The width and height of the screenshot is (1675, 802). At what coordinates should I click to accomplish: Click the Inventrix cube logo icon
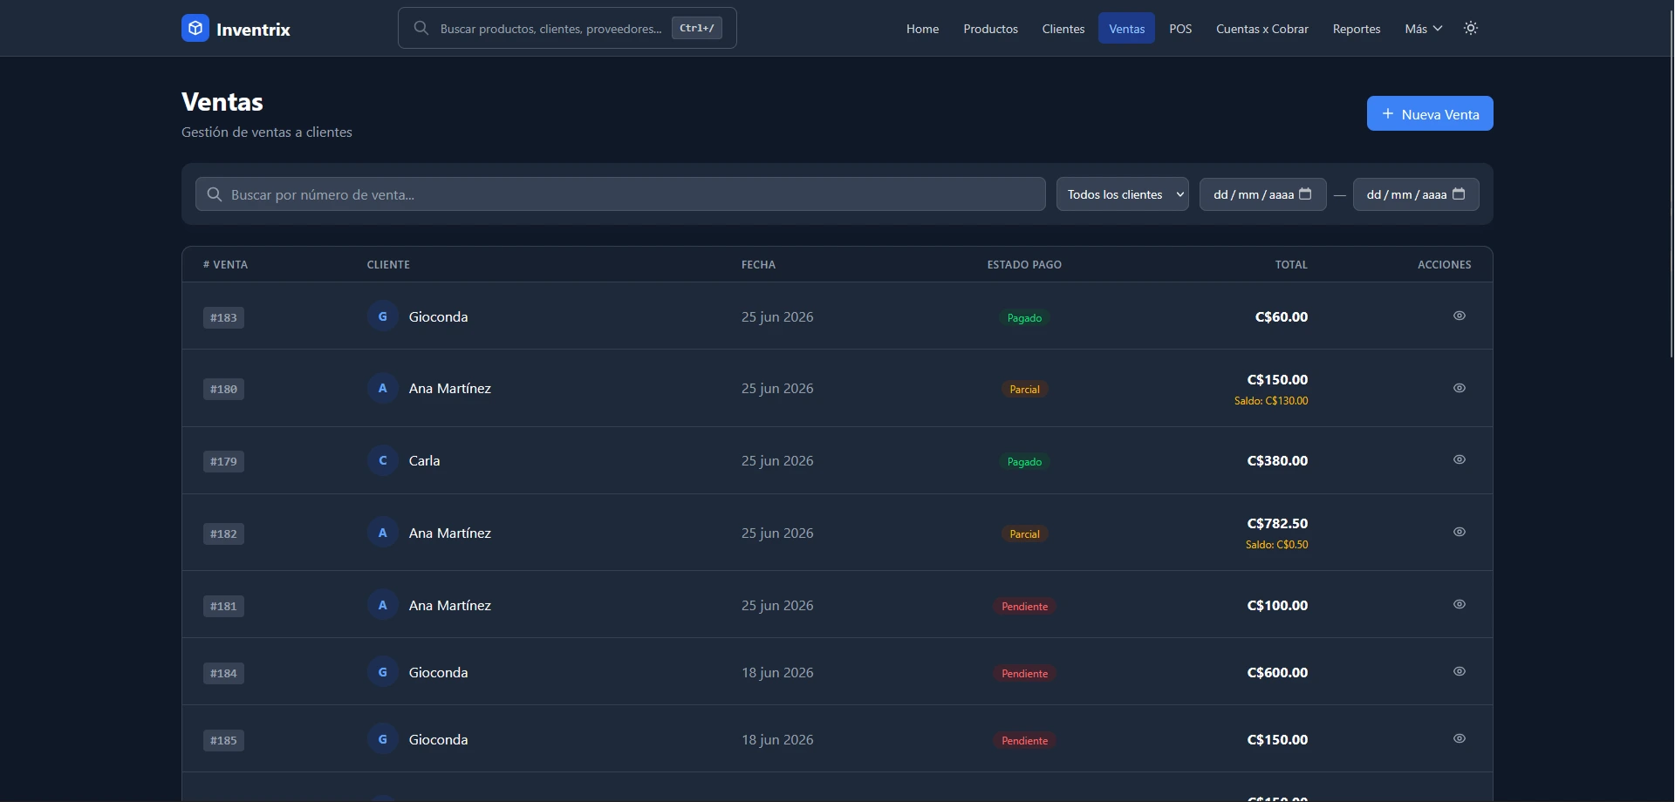pyautogui.click(x=195, y=28)
